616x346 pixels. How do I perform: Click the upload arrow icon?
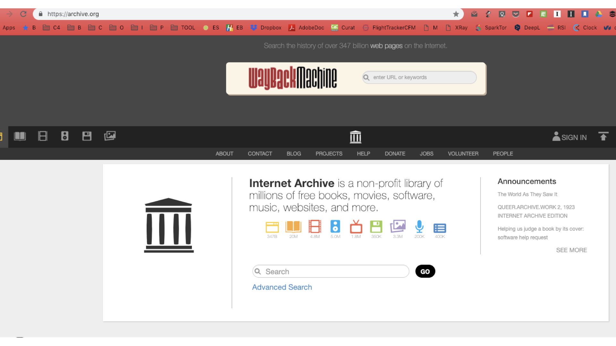(x=603, y=136)
